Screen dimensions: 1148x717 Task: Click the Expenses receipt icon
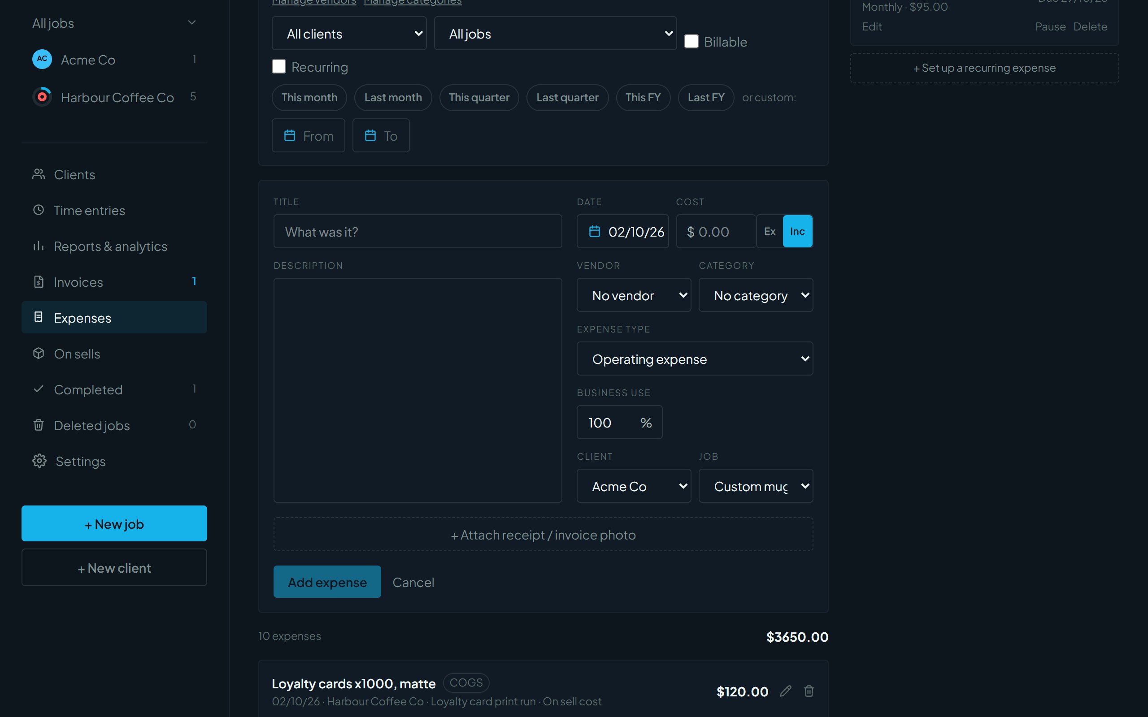(x=39, y=317)
